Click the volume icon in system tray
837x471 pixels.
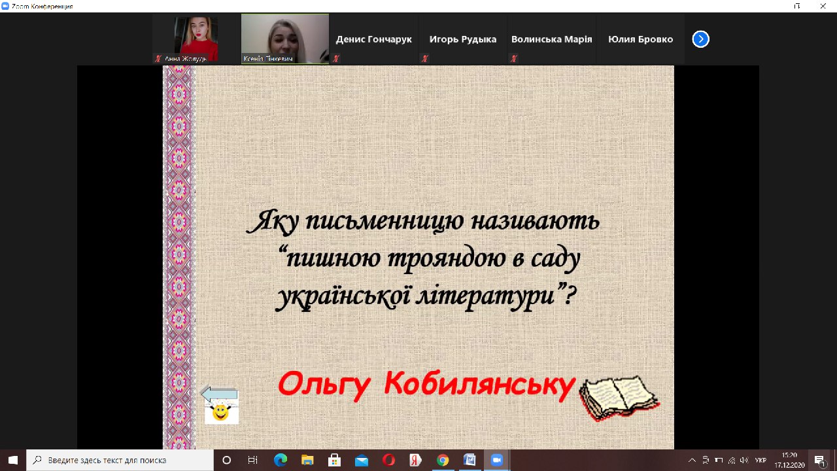click(x=744, y=460)
